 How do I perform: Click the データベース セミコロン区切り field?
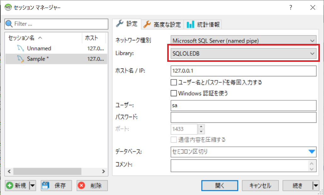coord(243,152)
